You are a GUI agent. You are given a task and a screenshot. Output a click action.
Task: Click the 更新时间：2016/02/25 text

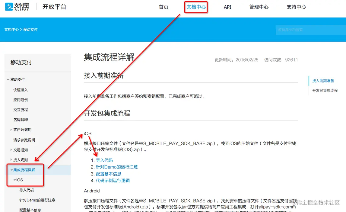click(x=236, y=60)
